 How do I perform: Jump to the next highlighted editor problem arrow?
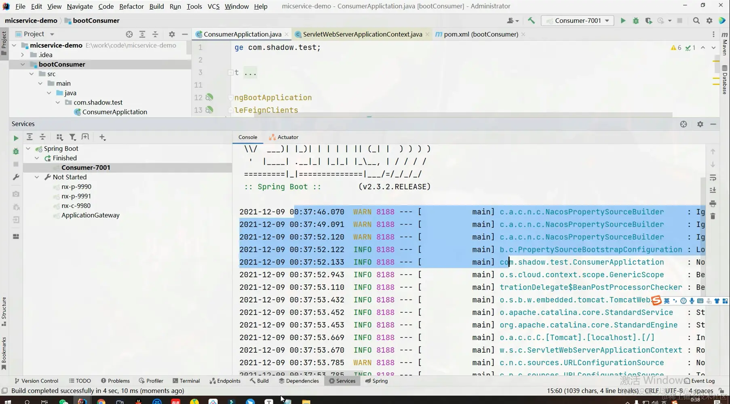tap(713, 48)
